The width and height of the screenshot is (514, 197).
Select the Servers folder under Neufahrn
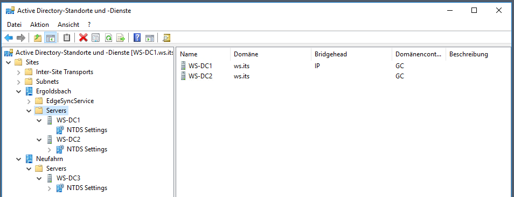pyautogui.click(x=57, y=169)
